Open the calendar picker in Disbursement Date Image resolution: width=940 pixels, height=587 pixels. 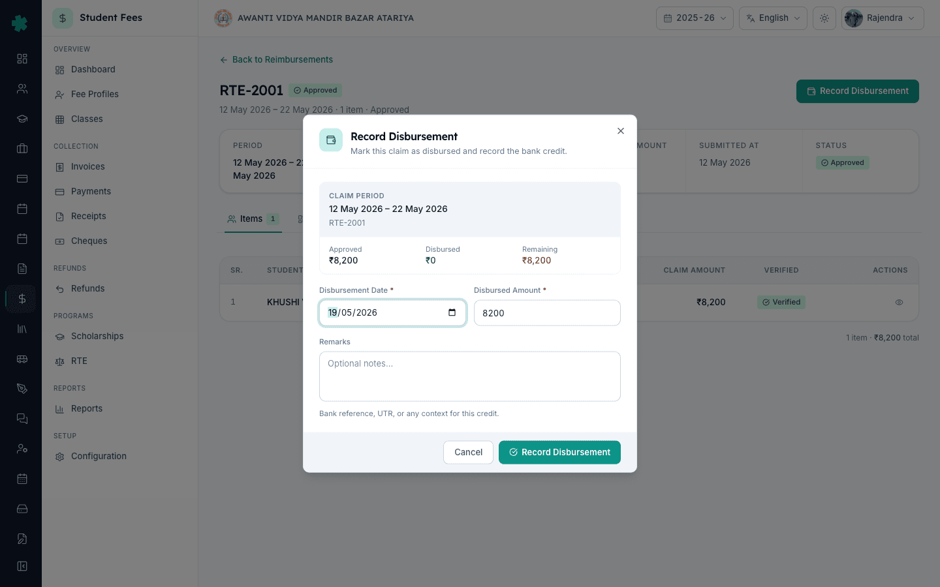(452, 312)
